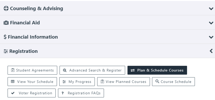The width and height of the screenshot is (215, 100).
Task: Open My Progress button
Action: [77, 82]
